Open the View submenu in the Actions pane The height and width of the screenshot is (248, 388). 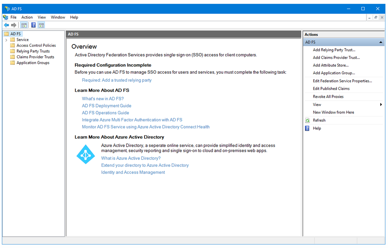(x=316, y=104)
